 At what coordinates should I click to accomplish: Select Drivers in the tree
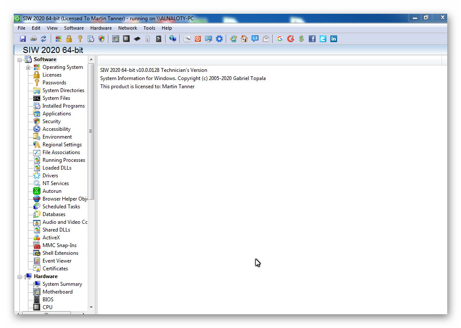[x=50, y=176]
